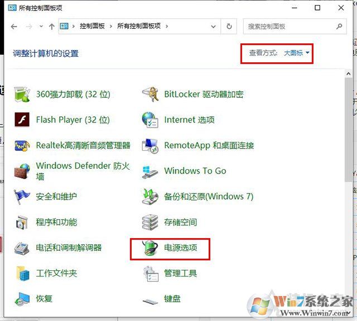Go up one level with up arrow
Viewport: 357px width, 321px height.
click(51, 26)
